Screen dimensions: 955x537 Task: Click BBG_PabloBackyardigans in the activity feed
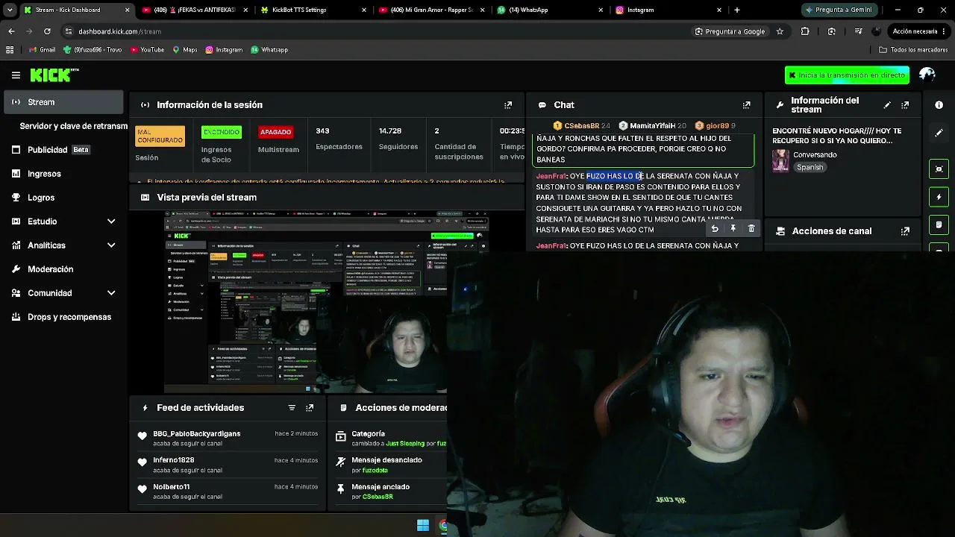[x=197, y=434]
